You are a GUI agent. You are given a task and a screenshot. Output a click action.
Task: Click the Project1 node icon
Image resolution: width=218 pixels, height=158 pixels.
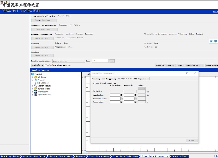point(35,80)
